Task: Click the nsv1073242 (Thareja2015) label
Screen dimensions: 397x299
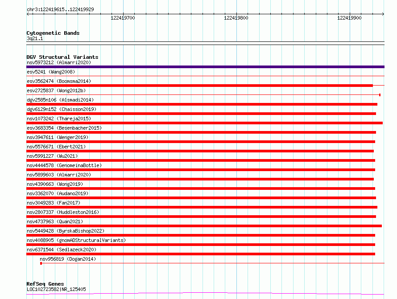Action: tap(59, 119)
